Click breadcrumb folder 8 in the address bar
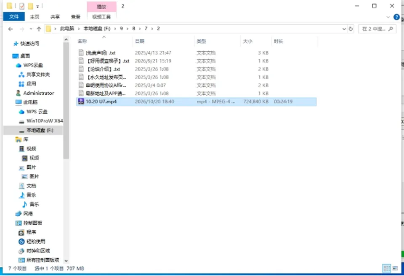Screen dimensions: 404x276 (134, 29)
